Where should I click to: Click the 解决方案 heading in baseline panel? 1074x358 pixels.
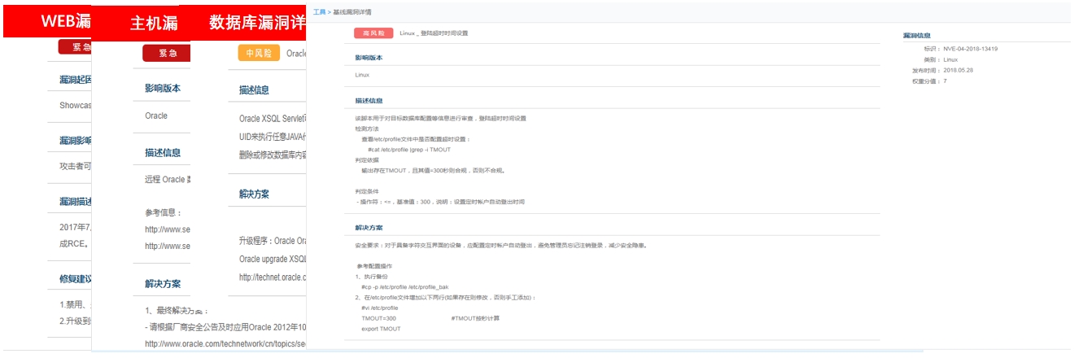[369, 228]
